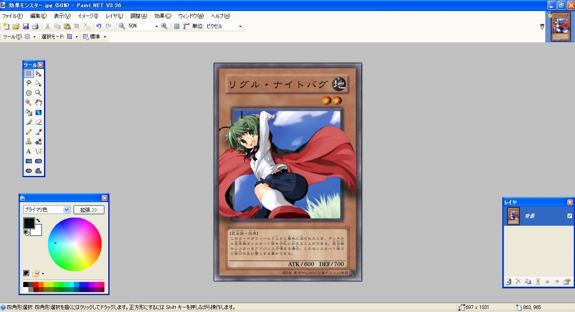The image size is (575, 312).
Task: Select the Move Selected Pixels tool
Action: click(38, 74)
